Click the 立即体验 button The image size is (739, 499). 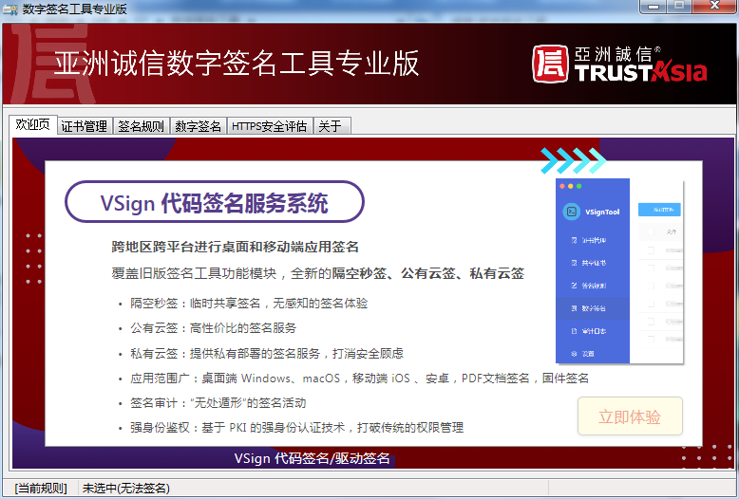pyautogui.click(x=630, y=416)
